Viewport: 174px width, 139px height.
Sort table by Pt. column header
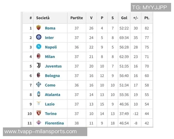pyautogui.click(x=147, y=18)
